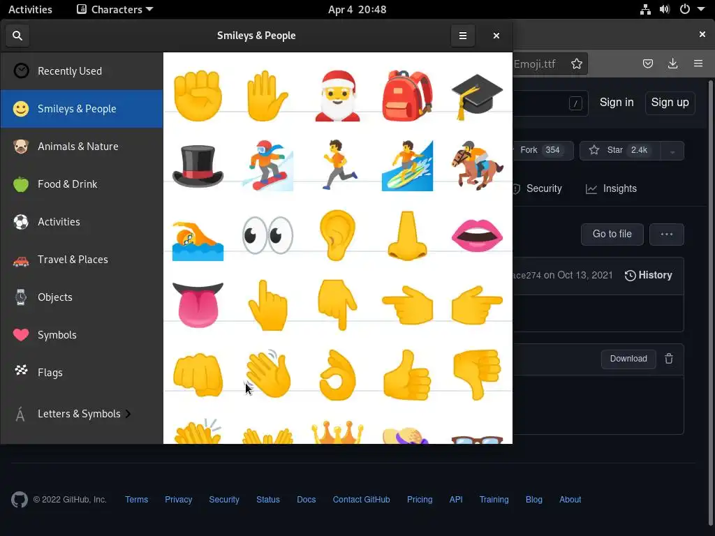Pick the tongue emoji
The image size is (715, 536).
tap(198, 305)
